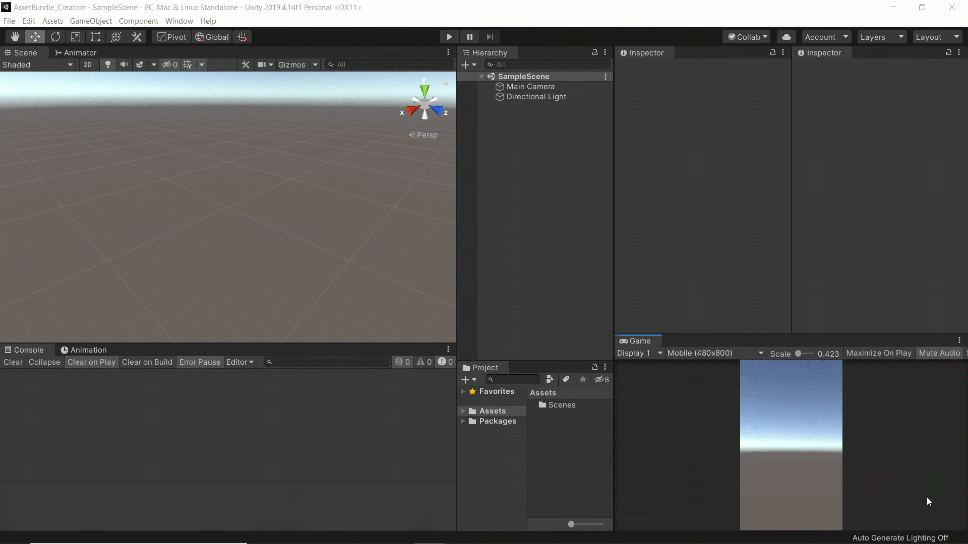Click the Clear console button

click(13, 361)
